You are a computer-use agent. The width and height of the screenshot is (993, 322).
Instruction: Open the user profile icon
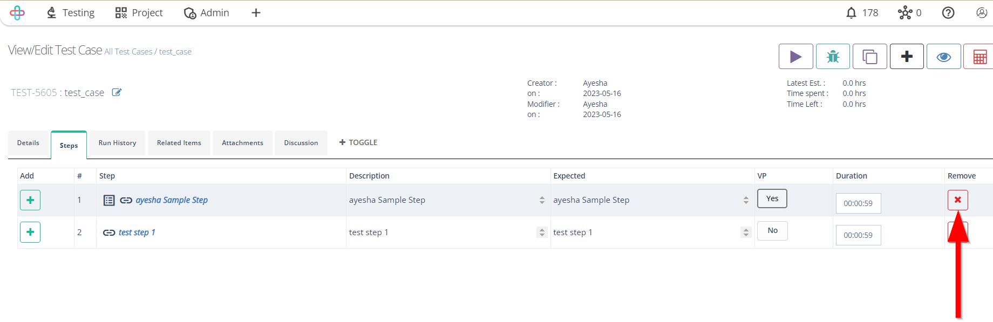coord(982,13)
